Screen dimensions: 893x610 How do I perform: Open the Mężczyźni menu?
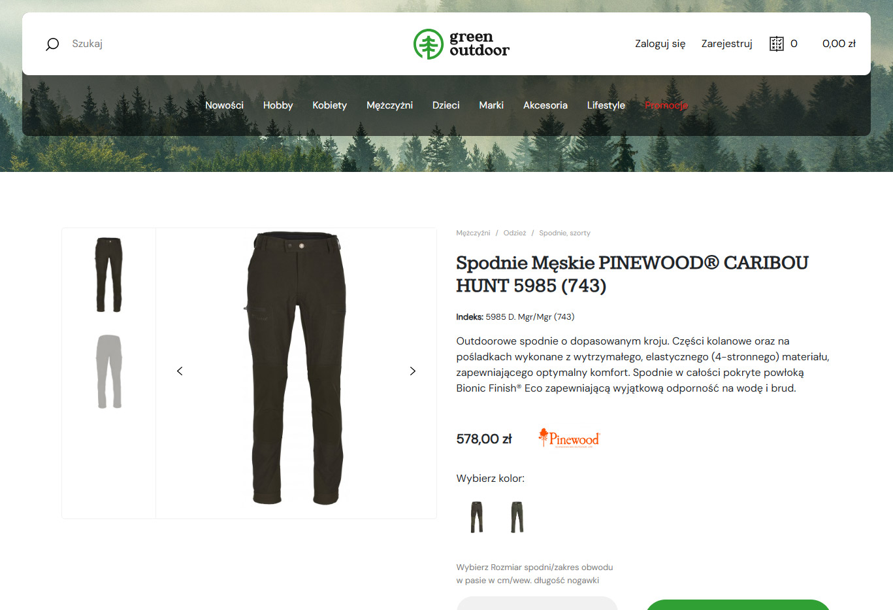389,105
